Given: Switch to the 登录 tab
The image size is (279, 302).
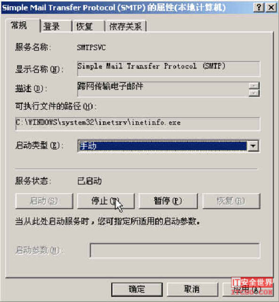Looking at the screenshot, I should pos(56,26).
